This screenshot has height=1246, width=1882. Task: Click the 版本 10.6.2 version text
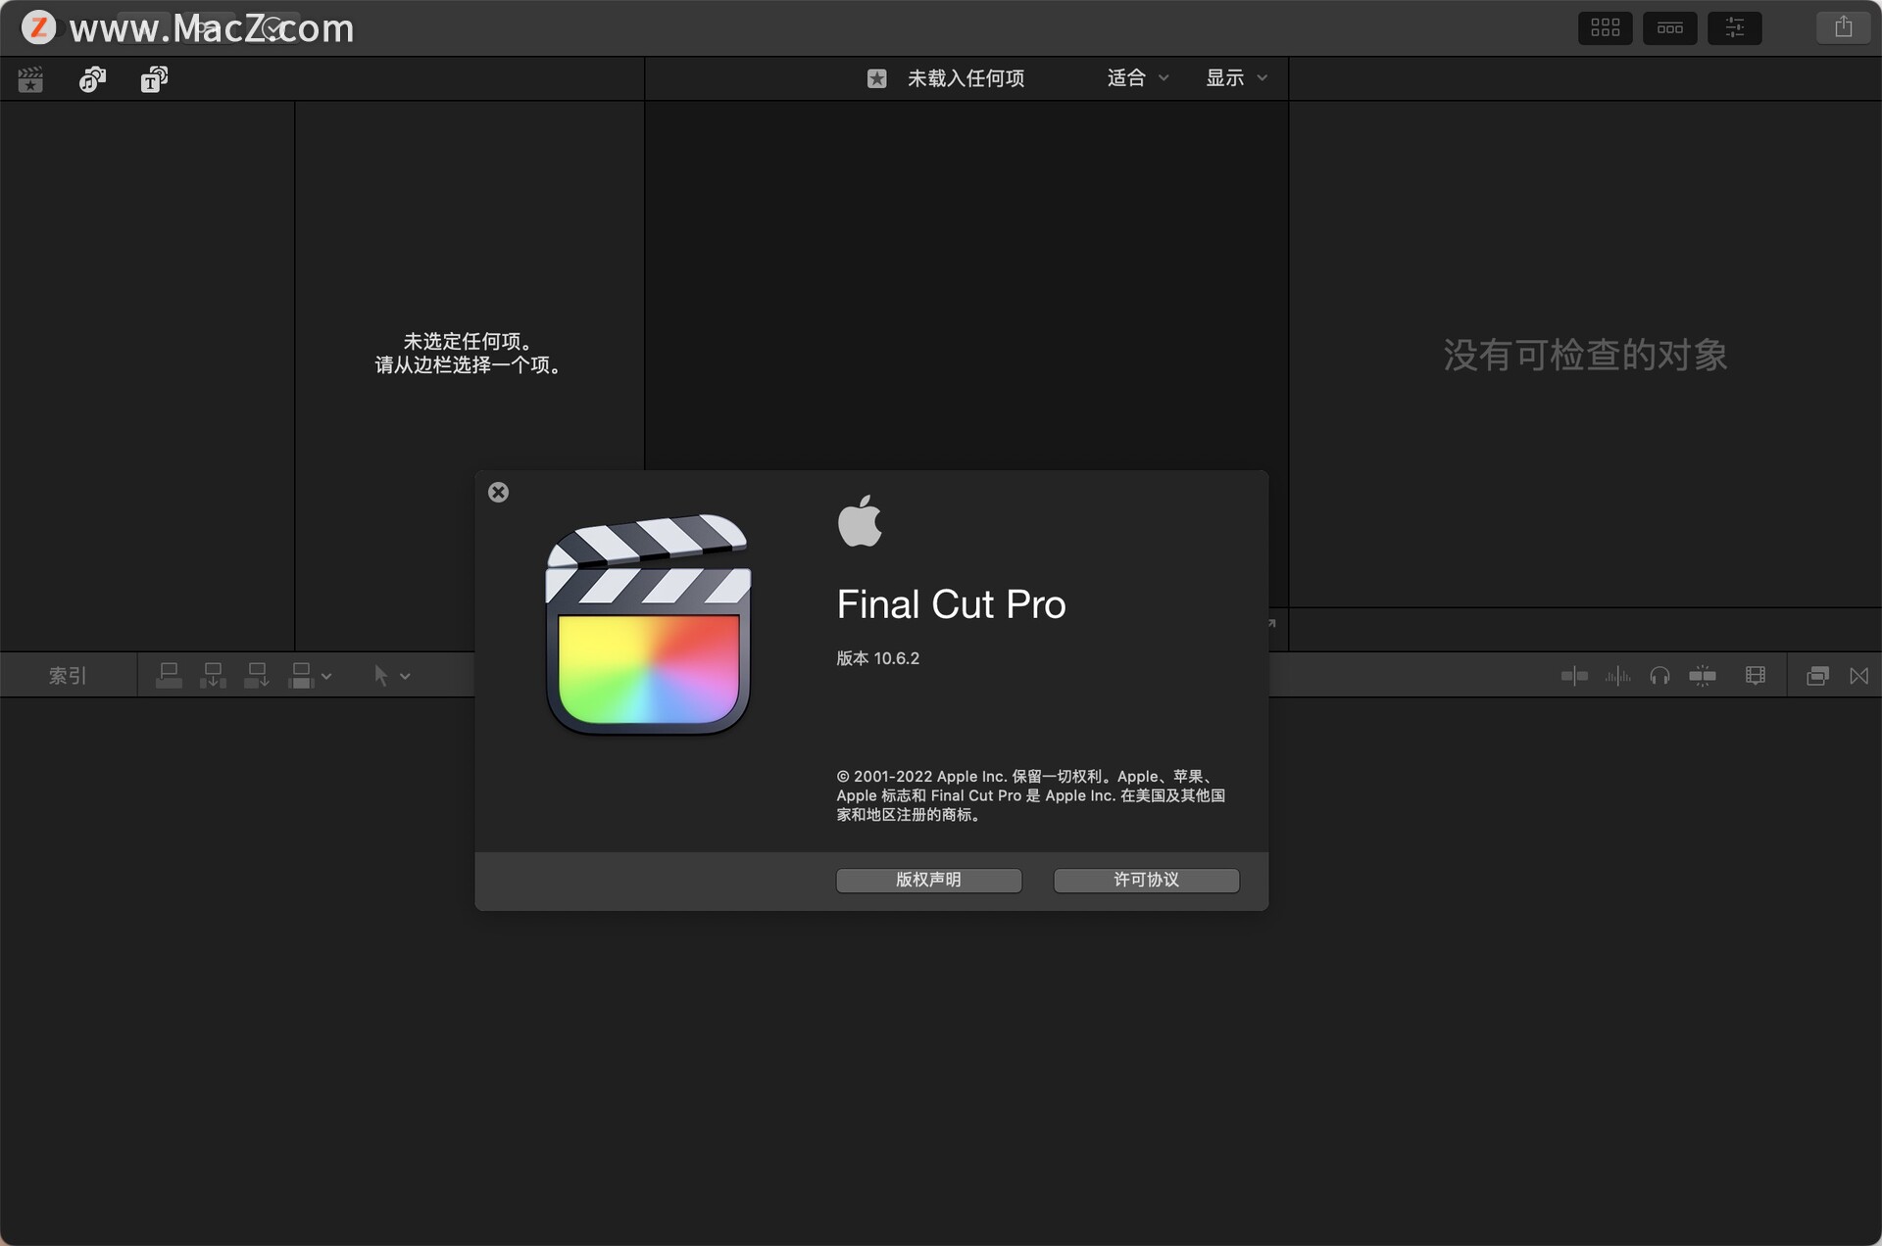[x=877, y=658]
